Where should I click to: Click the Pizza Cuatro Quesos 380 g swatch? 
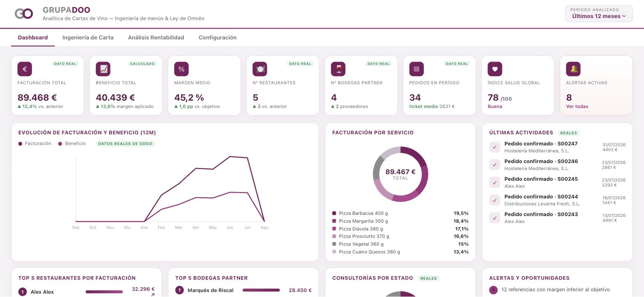[x=334, y=252]
